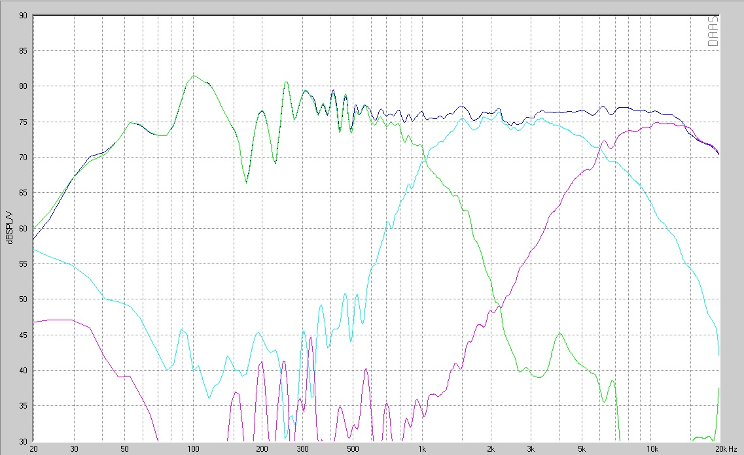Click the cyan and magenta crossover above 5k

coord(600,149)
